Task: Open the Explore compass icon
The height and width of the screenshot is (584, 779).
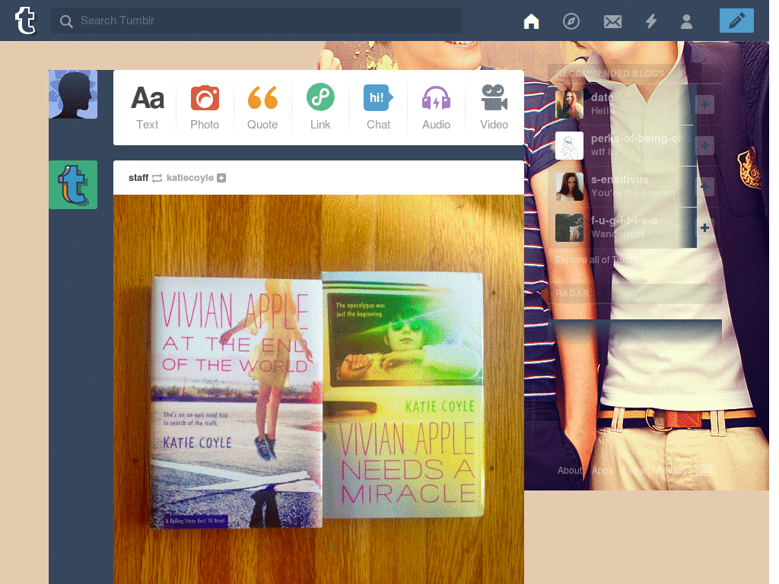Action: (571, 21)
